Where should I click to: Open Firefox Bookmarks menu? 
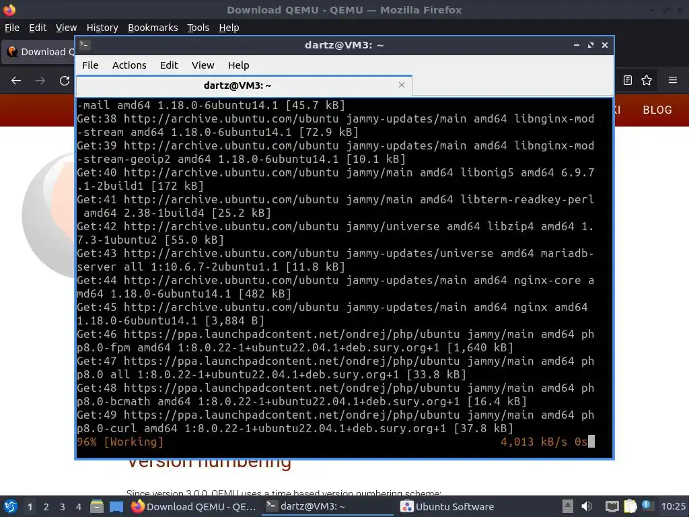coord(153,28)
